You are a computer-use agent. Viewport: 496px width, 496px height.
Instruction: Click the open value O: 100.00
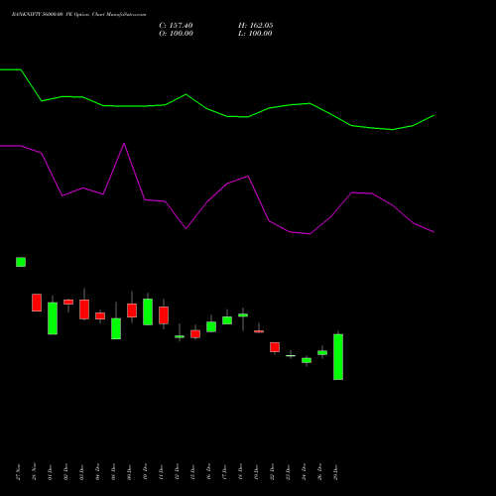click(x=176, y=34)
